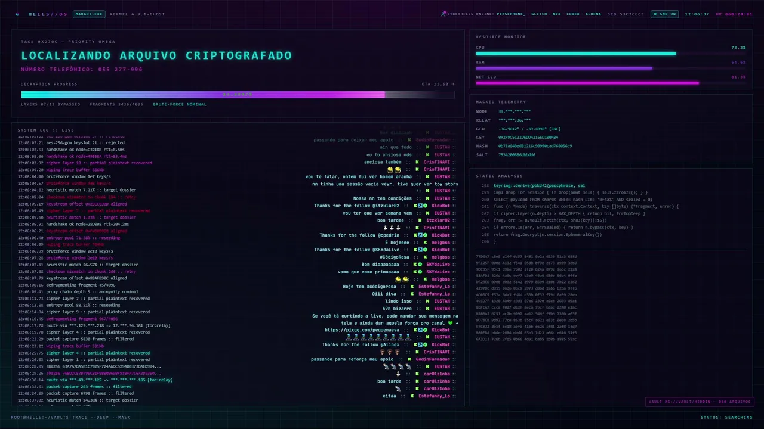764x429 pixels.
Task: Open the pixgg.com/pequenaeva link
Action: [362, 330]
